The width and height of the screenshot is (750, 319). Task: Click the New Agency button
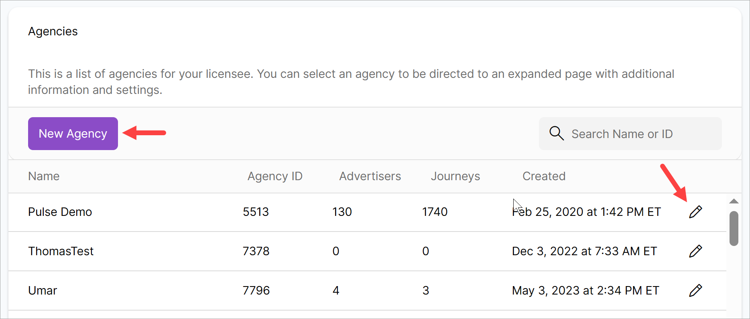tap(73, 134)
